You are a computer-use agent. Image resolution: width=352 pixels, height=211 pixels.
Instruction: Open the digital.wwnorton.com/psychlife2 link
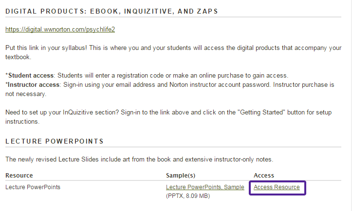60,29
